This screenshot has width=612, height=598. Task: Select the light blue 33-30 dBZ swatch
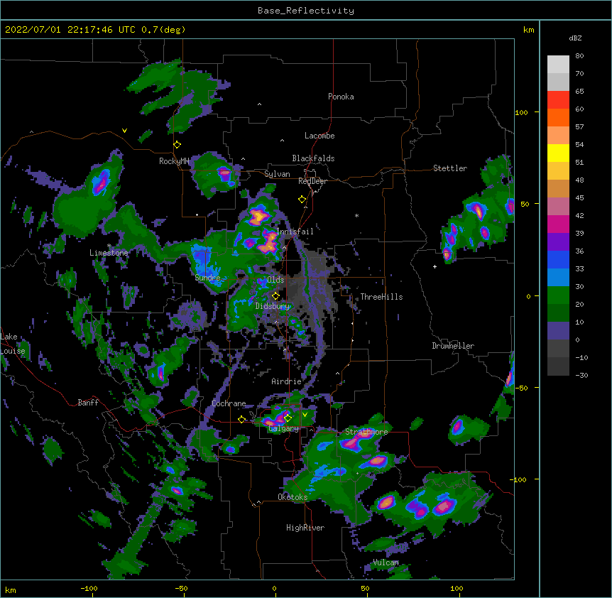558,278
